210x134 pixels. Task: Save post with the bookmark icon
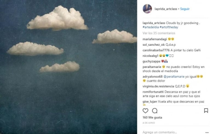click(x=206, y=110)
